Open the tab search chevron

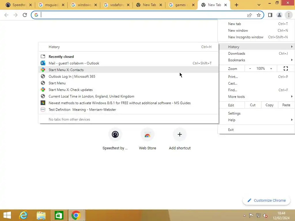[259, 5]
